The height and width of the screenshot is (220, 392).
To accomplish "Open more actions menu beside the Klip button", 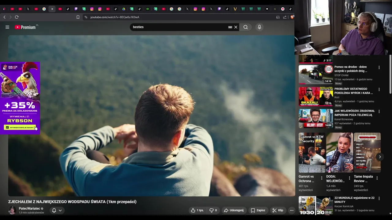I will (x=292, y=210).
